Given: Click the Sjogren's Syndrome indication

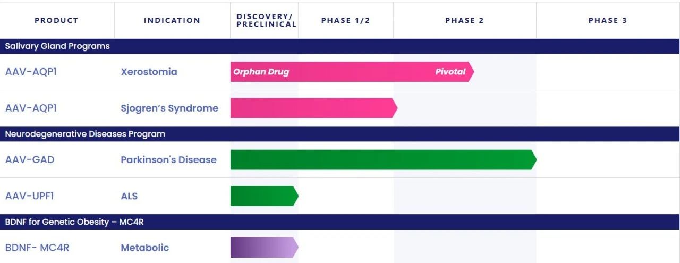Looking at the screenshot, I should tap(169, 108).
